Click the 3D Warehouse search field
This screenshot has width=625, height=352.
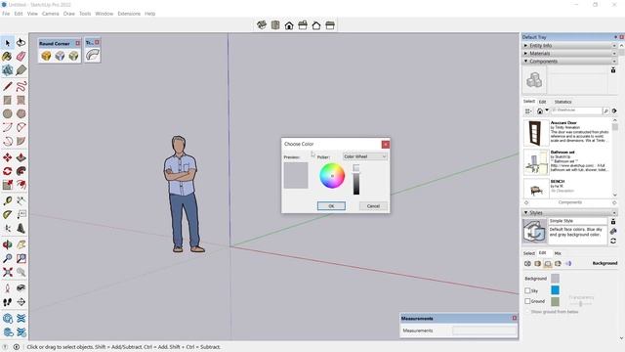click(x=576, y=110)
